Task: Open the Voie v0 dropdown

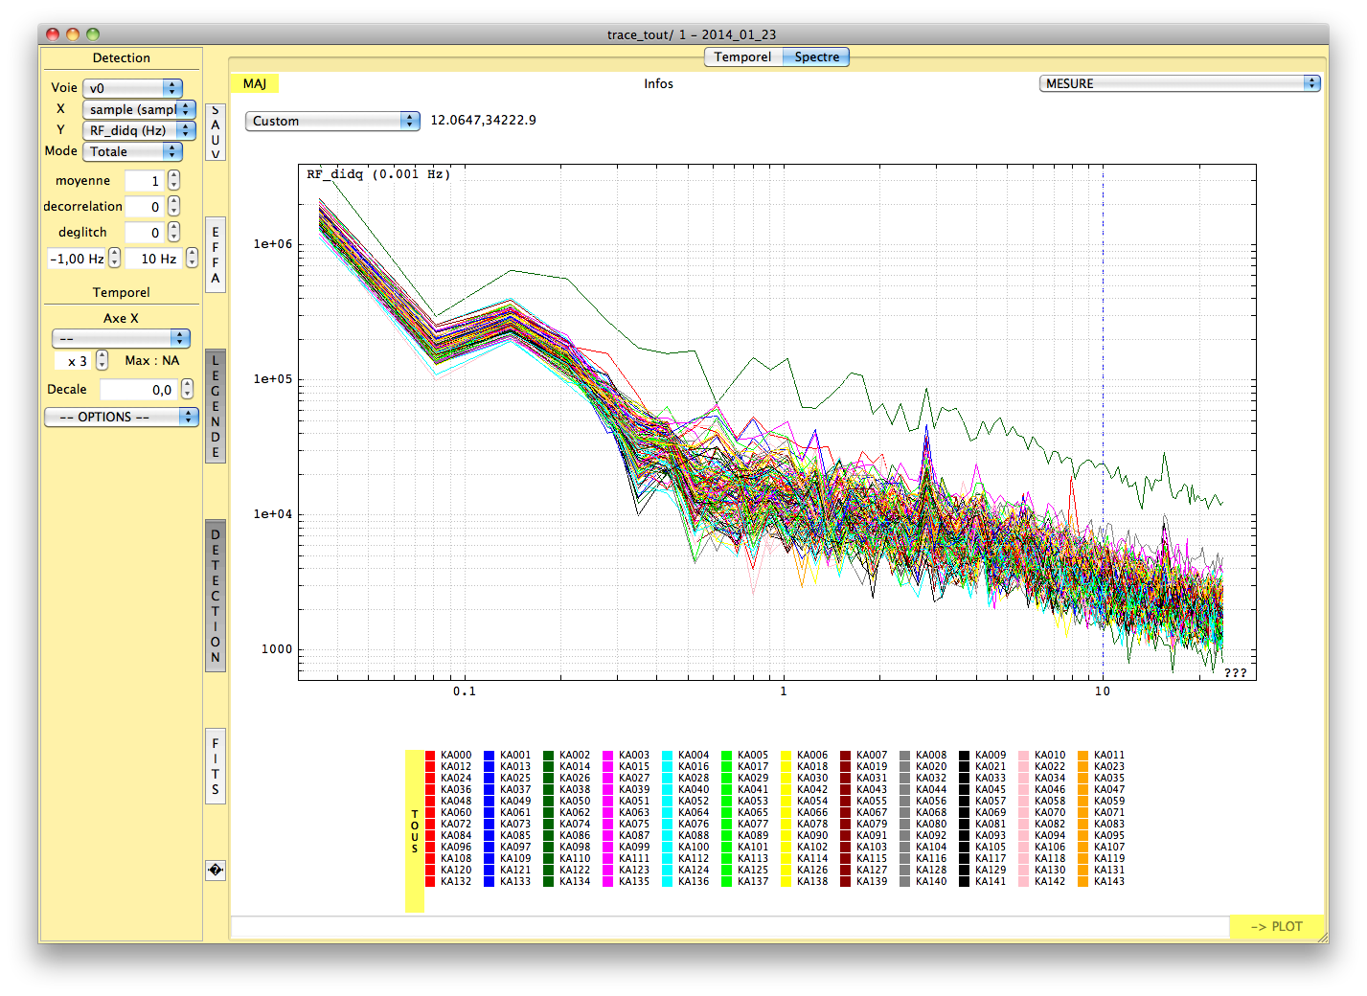Action: [132, 88]
